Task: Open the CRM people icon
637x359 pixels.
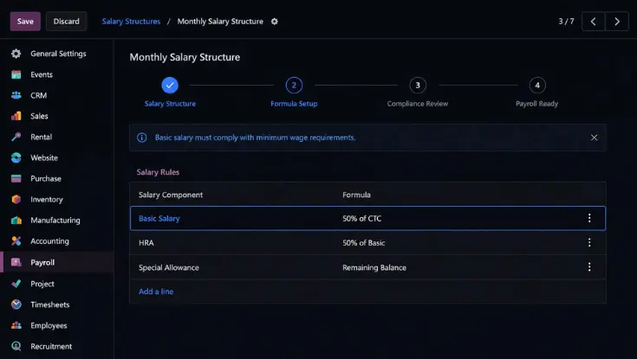Action: [16, 95]
